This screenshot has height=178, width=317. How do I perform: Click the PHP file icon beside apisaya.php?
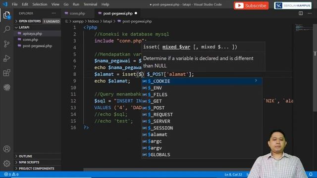coord(19,34)
